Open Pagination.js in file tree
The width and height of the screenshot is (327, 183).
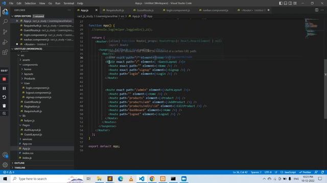click(32, 107)
